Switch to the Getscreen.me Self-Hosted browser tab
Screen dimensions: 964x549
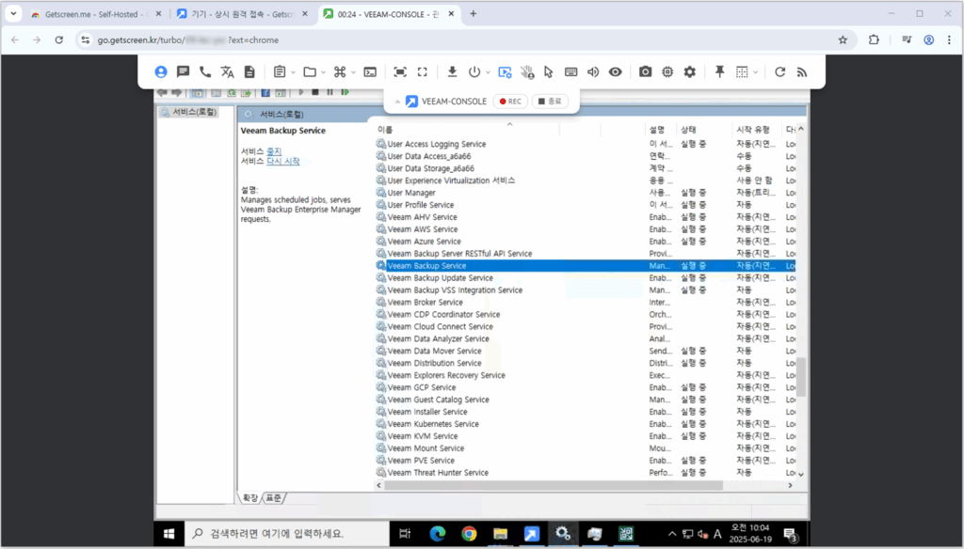pos(95,14)
